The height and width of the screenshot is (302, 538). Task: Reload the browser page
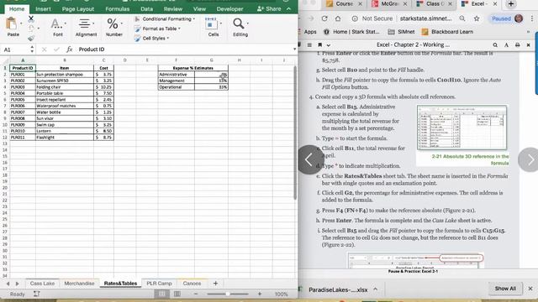pos(324,18)
